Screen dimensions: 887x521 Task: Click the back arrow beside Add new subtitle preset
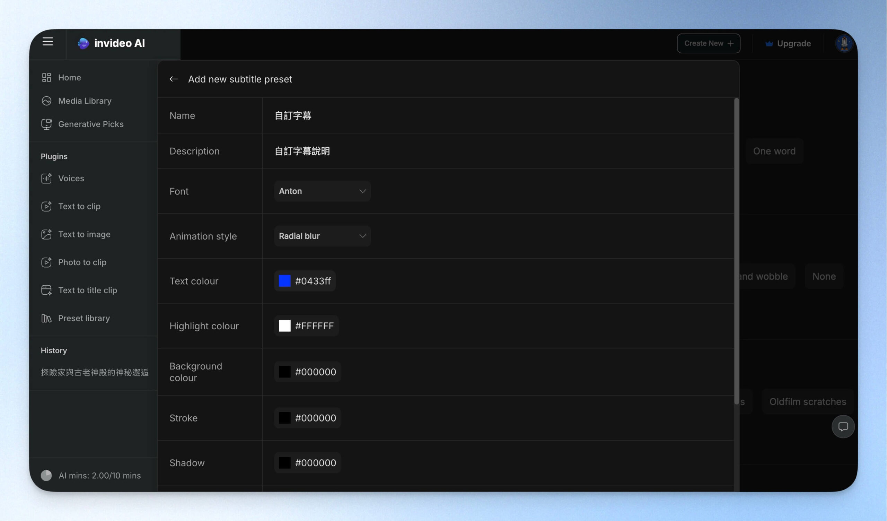174,79
